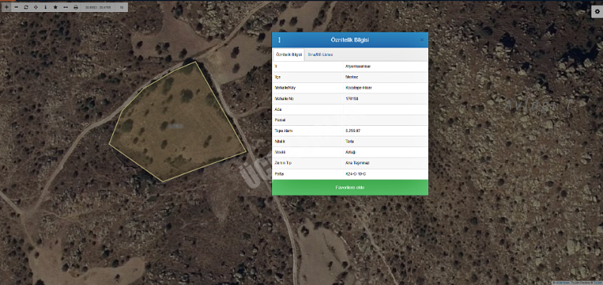Select the Kocatepe-Hisar neighborhood value
The image size is (603, 285).
359,87
